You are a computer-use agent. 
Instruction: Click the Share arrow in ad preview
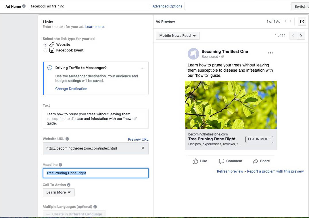coord(256,161)
